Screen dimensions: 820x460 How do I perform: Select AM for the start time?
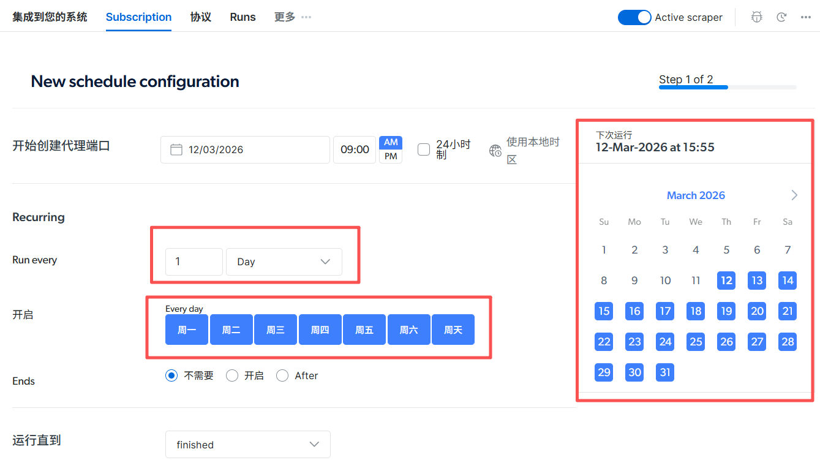point(391,142)
